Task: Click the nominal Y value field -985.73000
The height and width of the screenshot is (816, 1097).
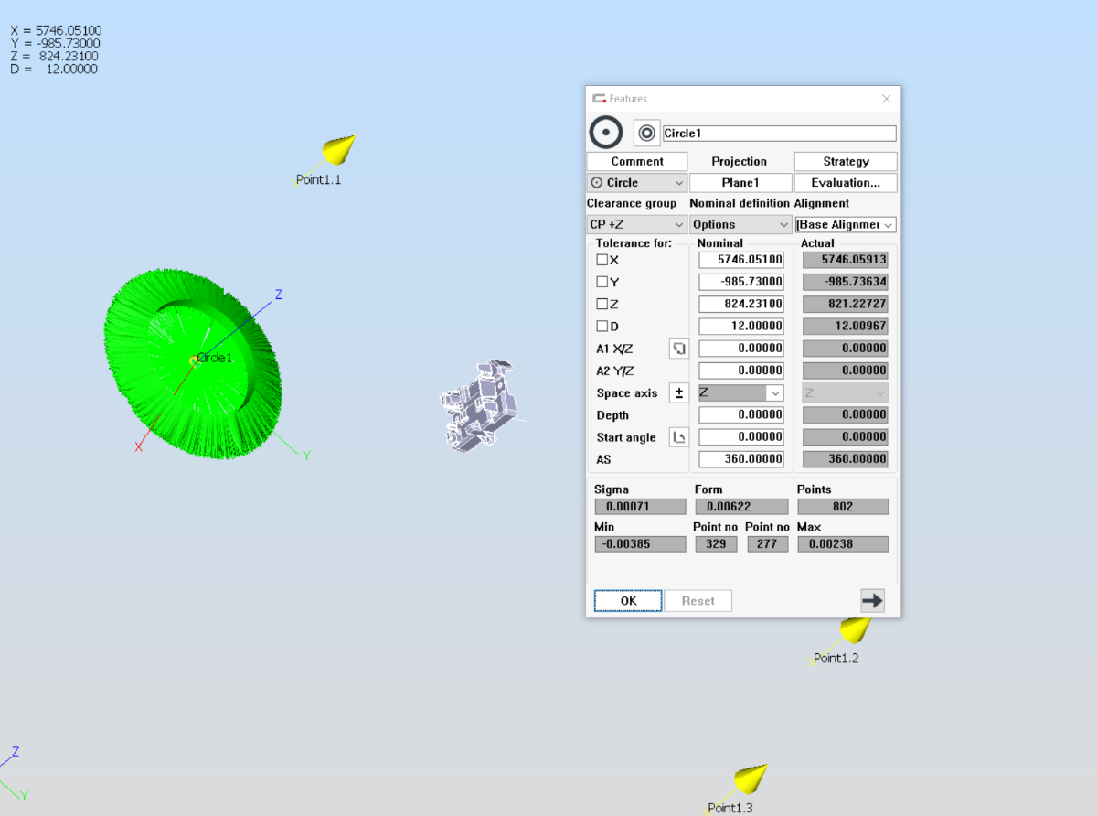Action: 741,282
